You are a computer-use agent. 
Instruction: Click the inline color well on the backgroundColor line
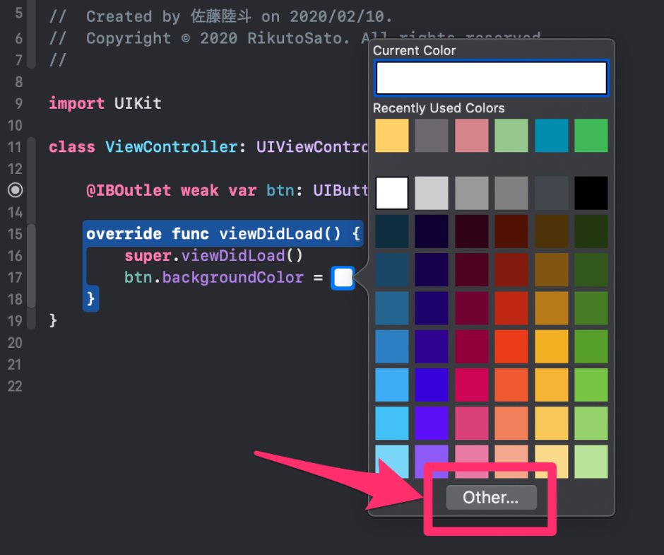pos(343,278)
